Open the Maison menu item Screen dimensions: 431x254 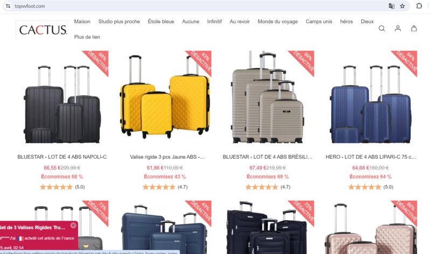click(x=82, y=22)
